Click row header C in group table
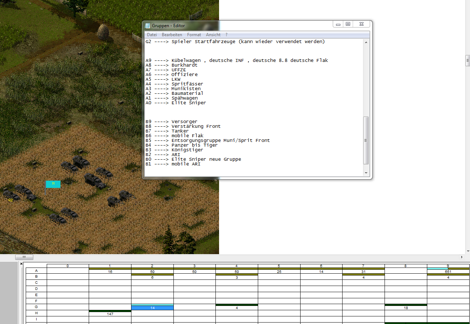 [36, 282]
